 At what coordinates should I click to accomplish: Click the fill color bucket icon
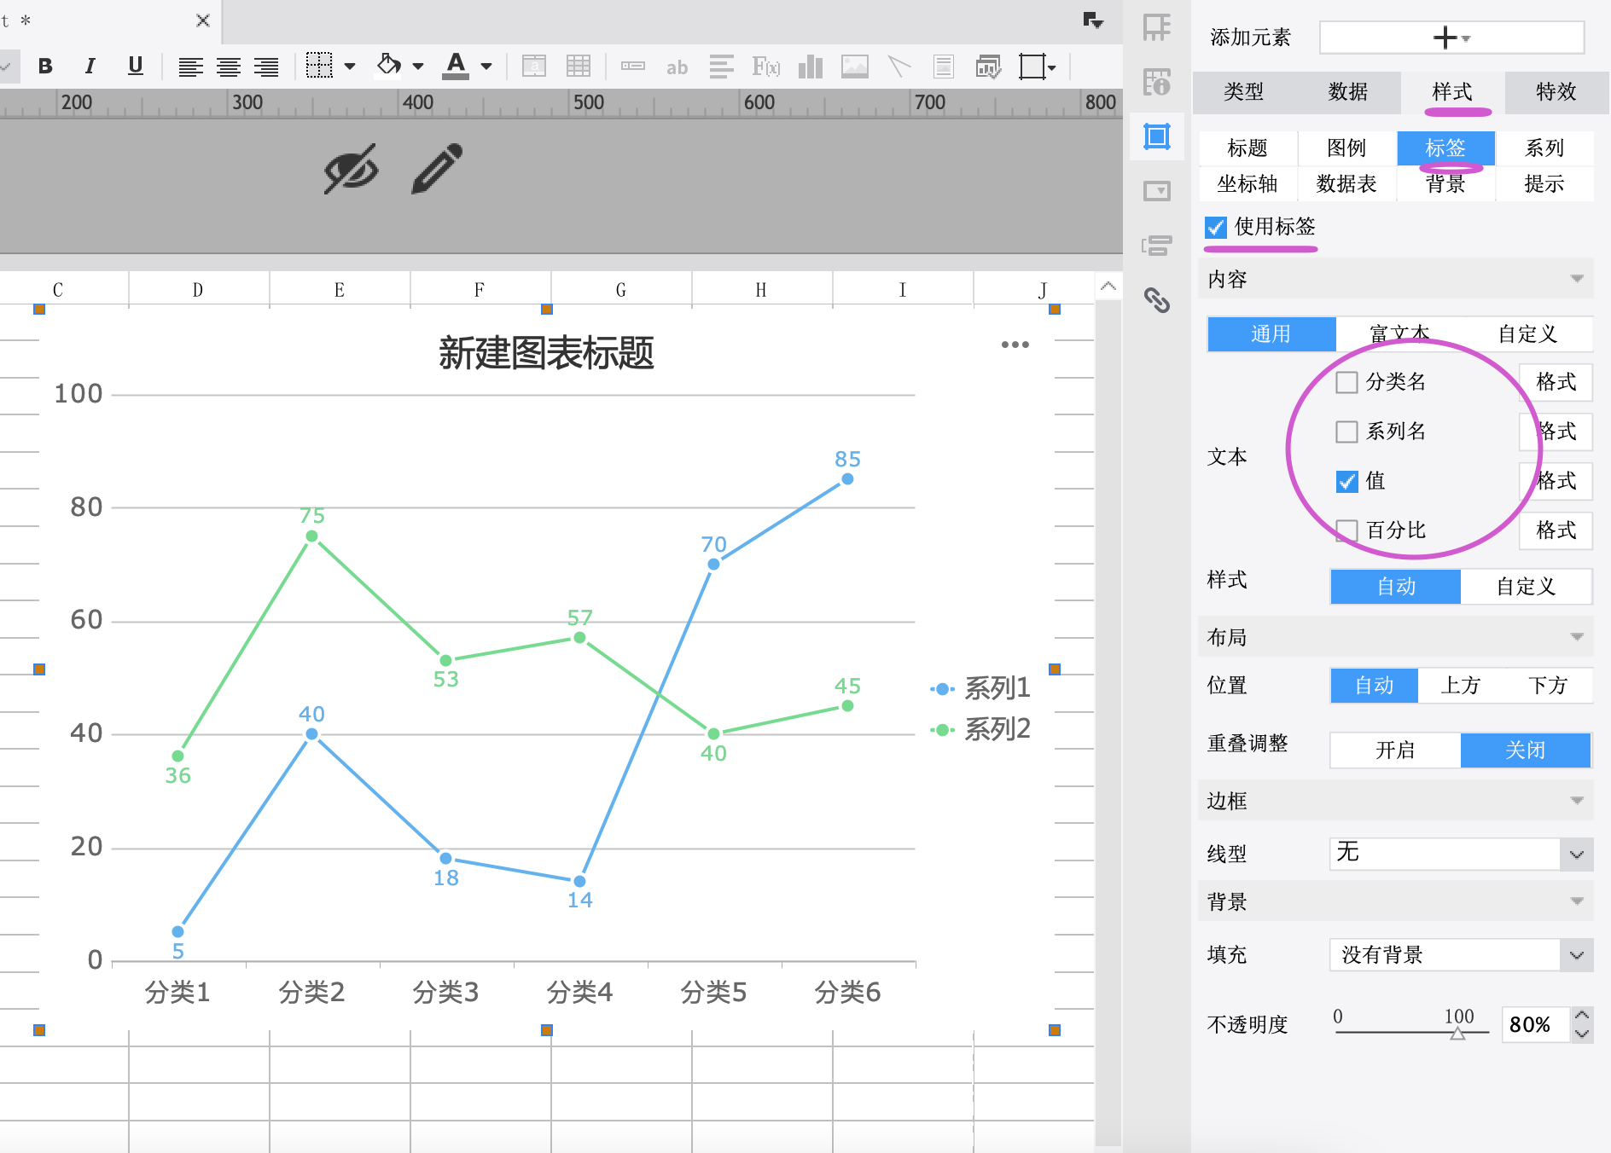click(389, 66)
